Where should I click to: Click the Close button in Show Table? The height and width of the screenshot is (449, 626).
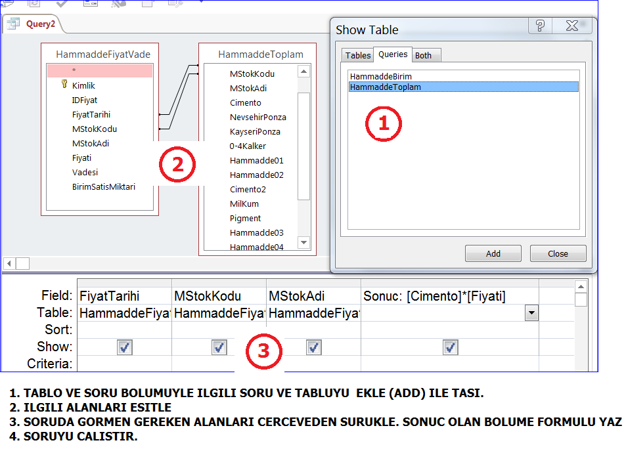[x=558, y=253]
